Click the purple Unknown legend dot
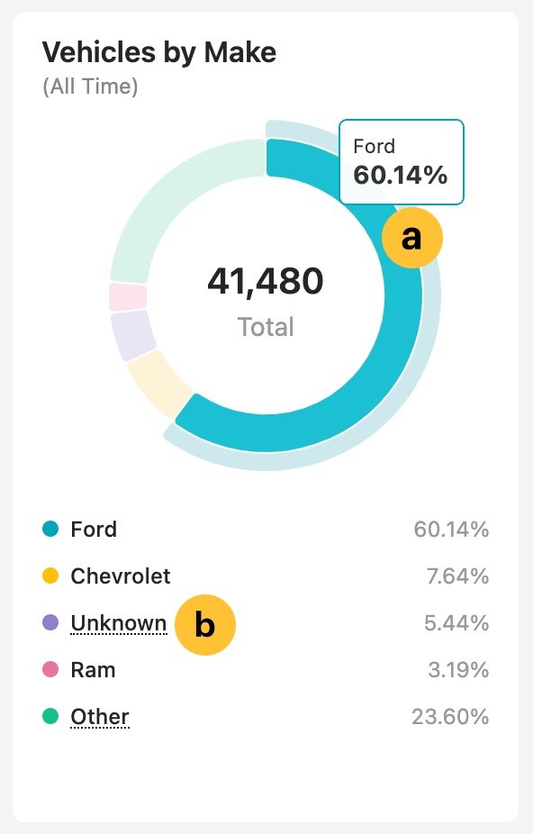 click(51, 623)
